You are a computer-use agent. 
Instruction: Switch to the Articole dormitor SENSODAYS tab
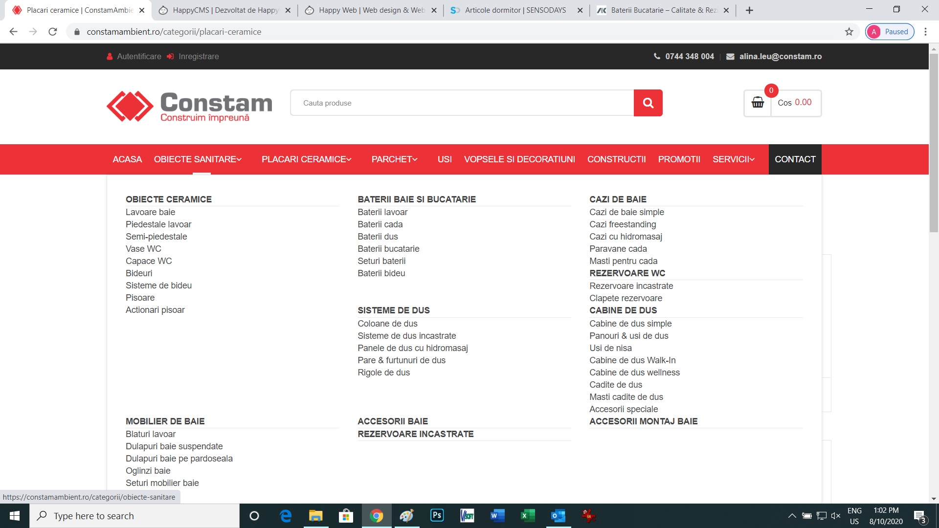[515, 10]
